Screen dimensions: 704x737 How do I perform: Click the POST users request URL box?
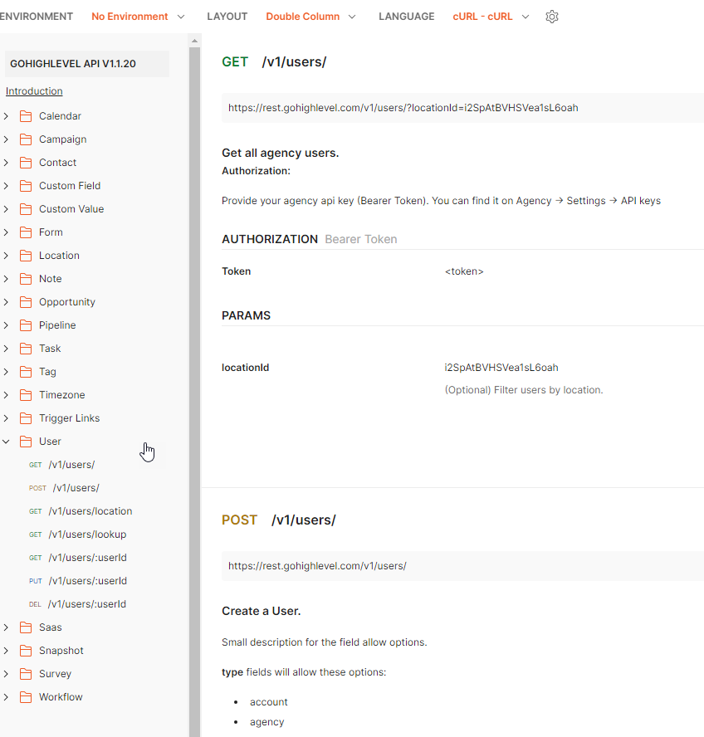[462, 566]
